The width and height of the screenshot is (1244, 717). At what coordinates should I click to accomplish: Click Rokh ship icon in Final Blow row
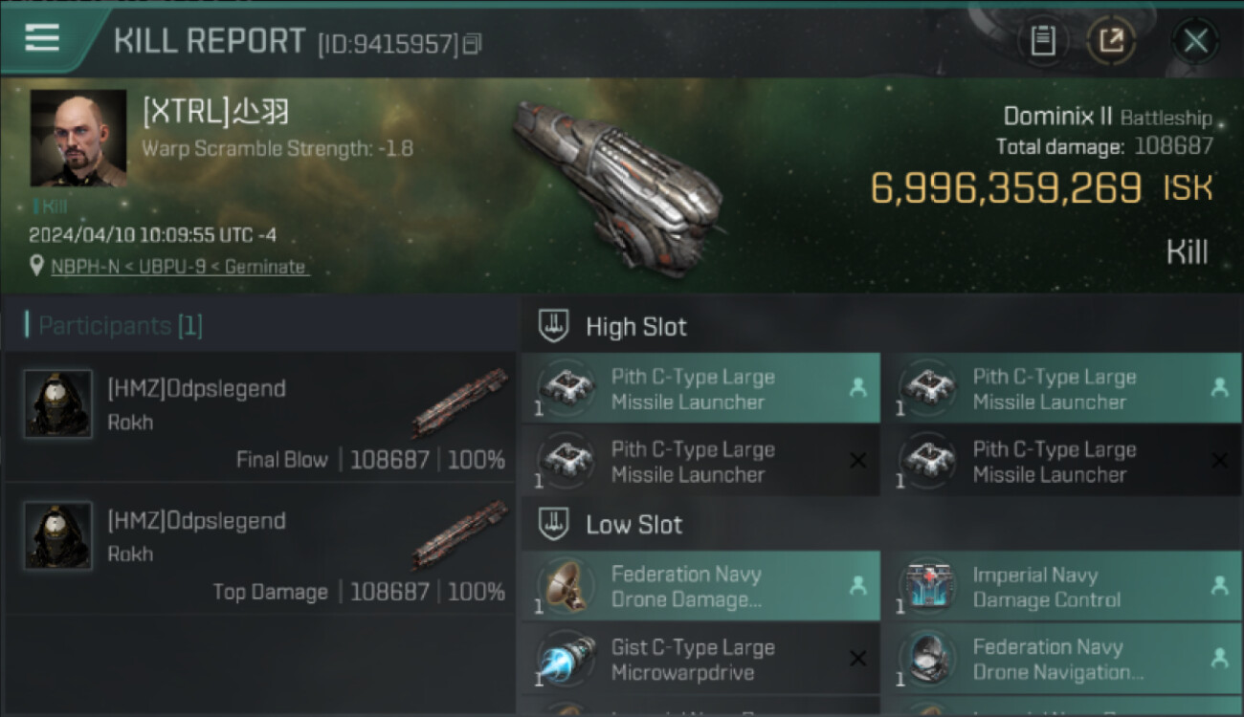(x=460, y=402)
